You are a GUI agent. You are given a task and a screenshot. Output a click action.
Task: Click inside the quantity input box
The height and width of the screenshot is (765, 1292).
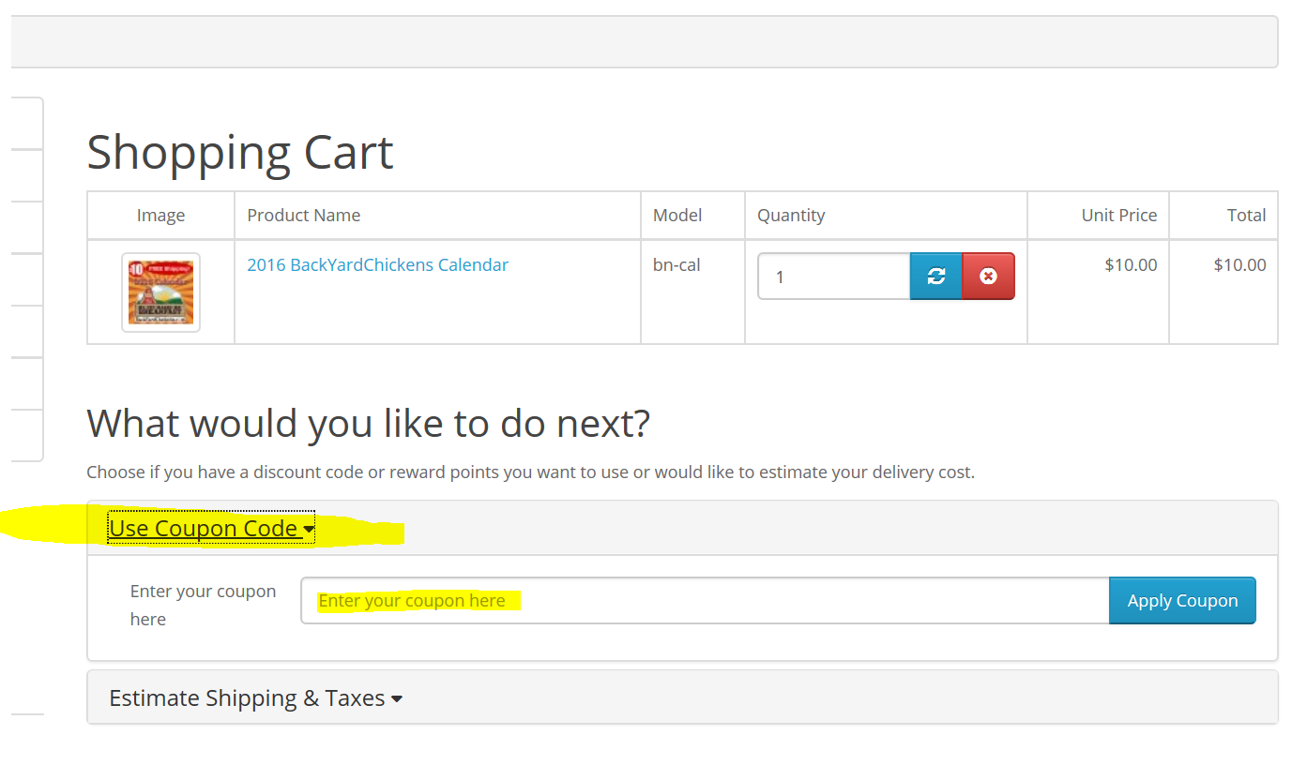(x=833, y=277)
